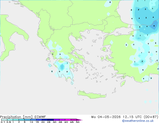This screenshot has width=159, height=123.
Task: Click the '20' legend scale label
Action: coord(43,122)
